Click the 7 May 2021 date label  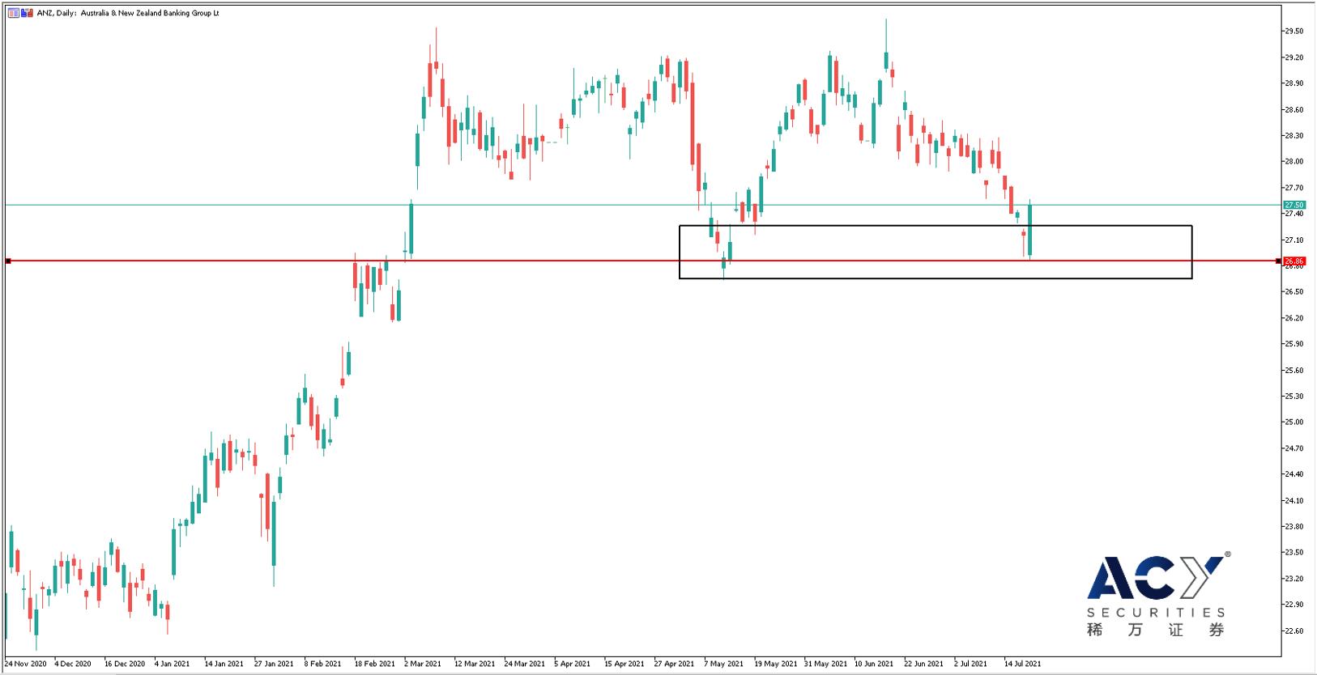tap(723, 664)
